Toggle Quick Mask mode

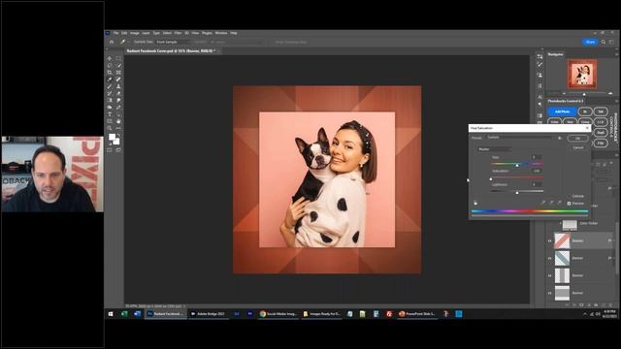[110, 150]
